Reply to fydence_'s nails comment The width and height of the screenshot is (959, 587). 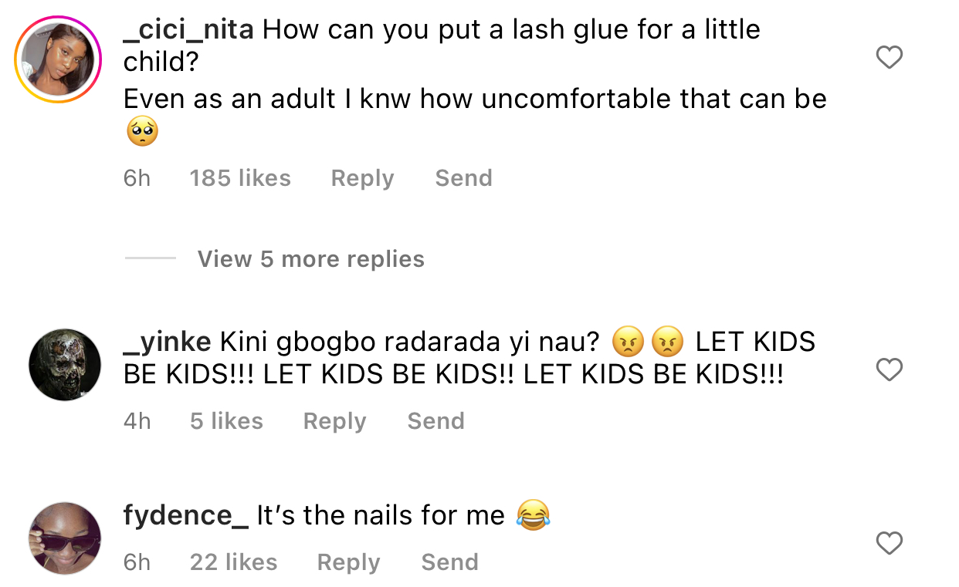(x=348, y=562)
